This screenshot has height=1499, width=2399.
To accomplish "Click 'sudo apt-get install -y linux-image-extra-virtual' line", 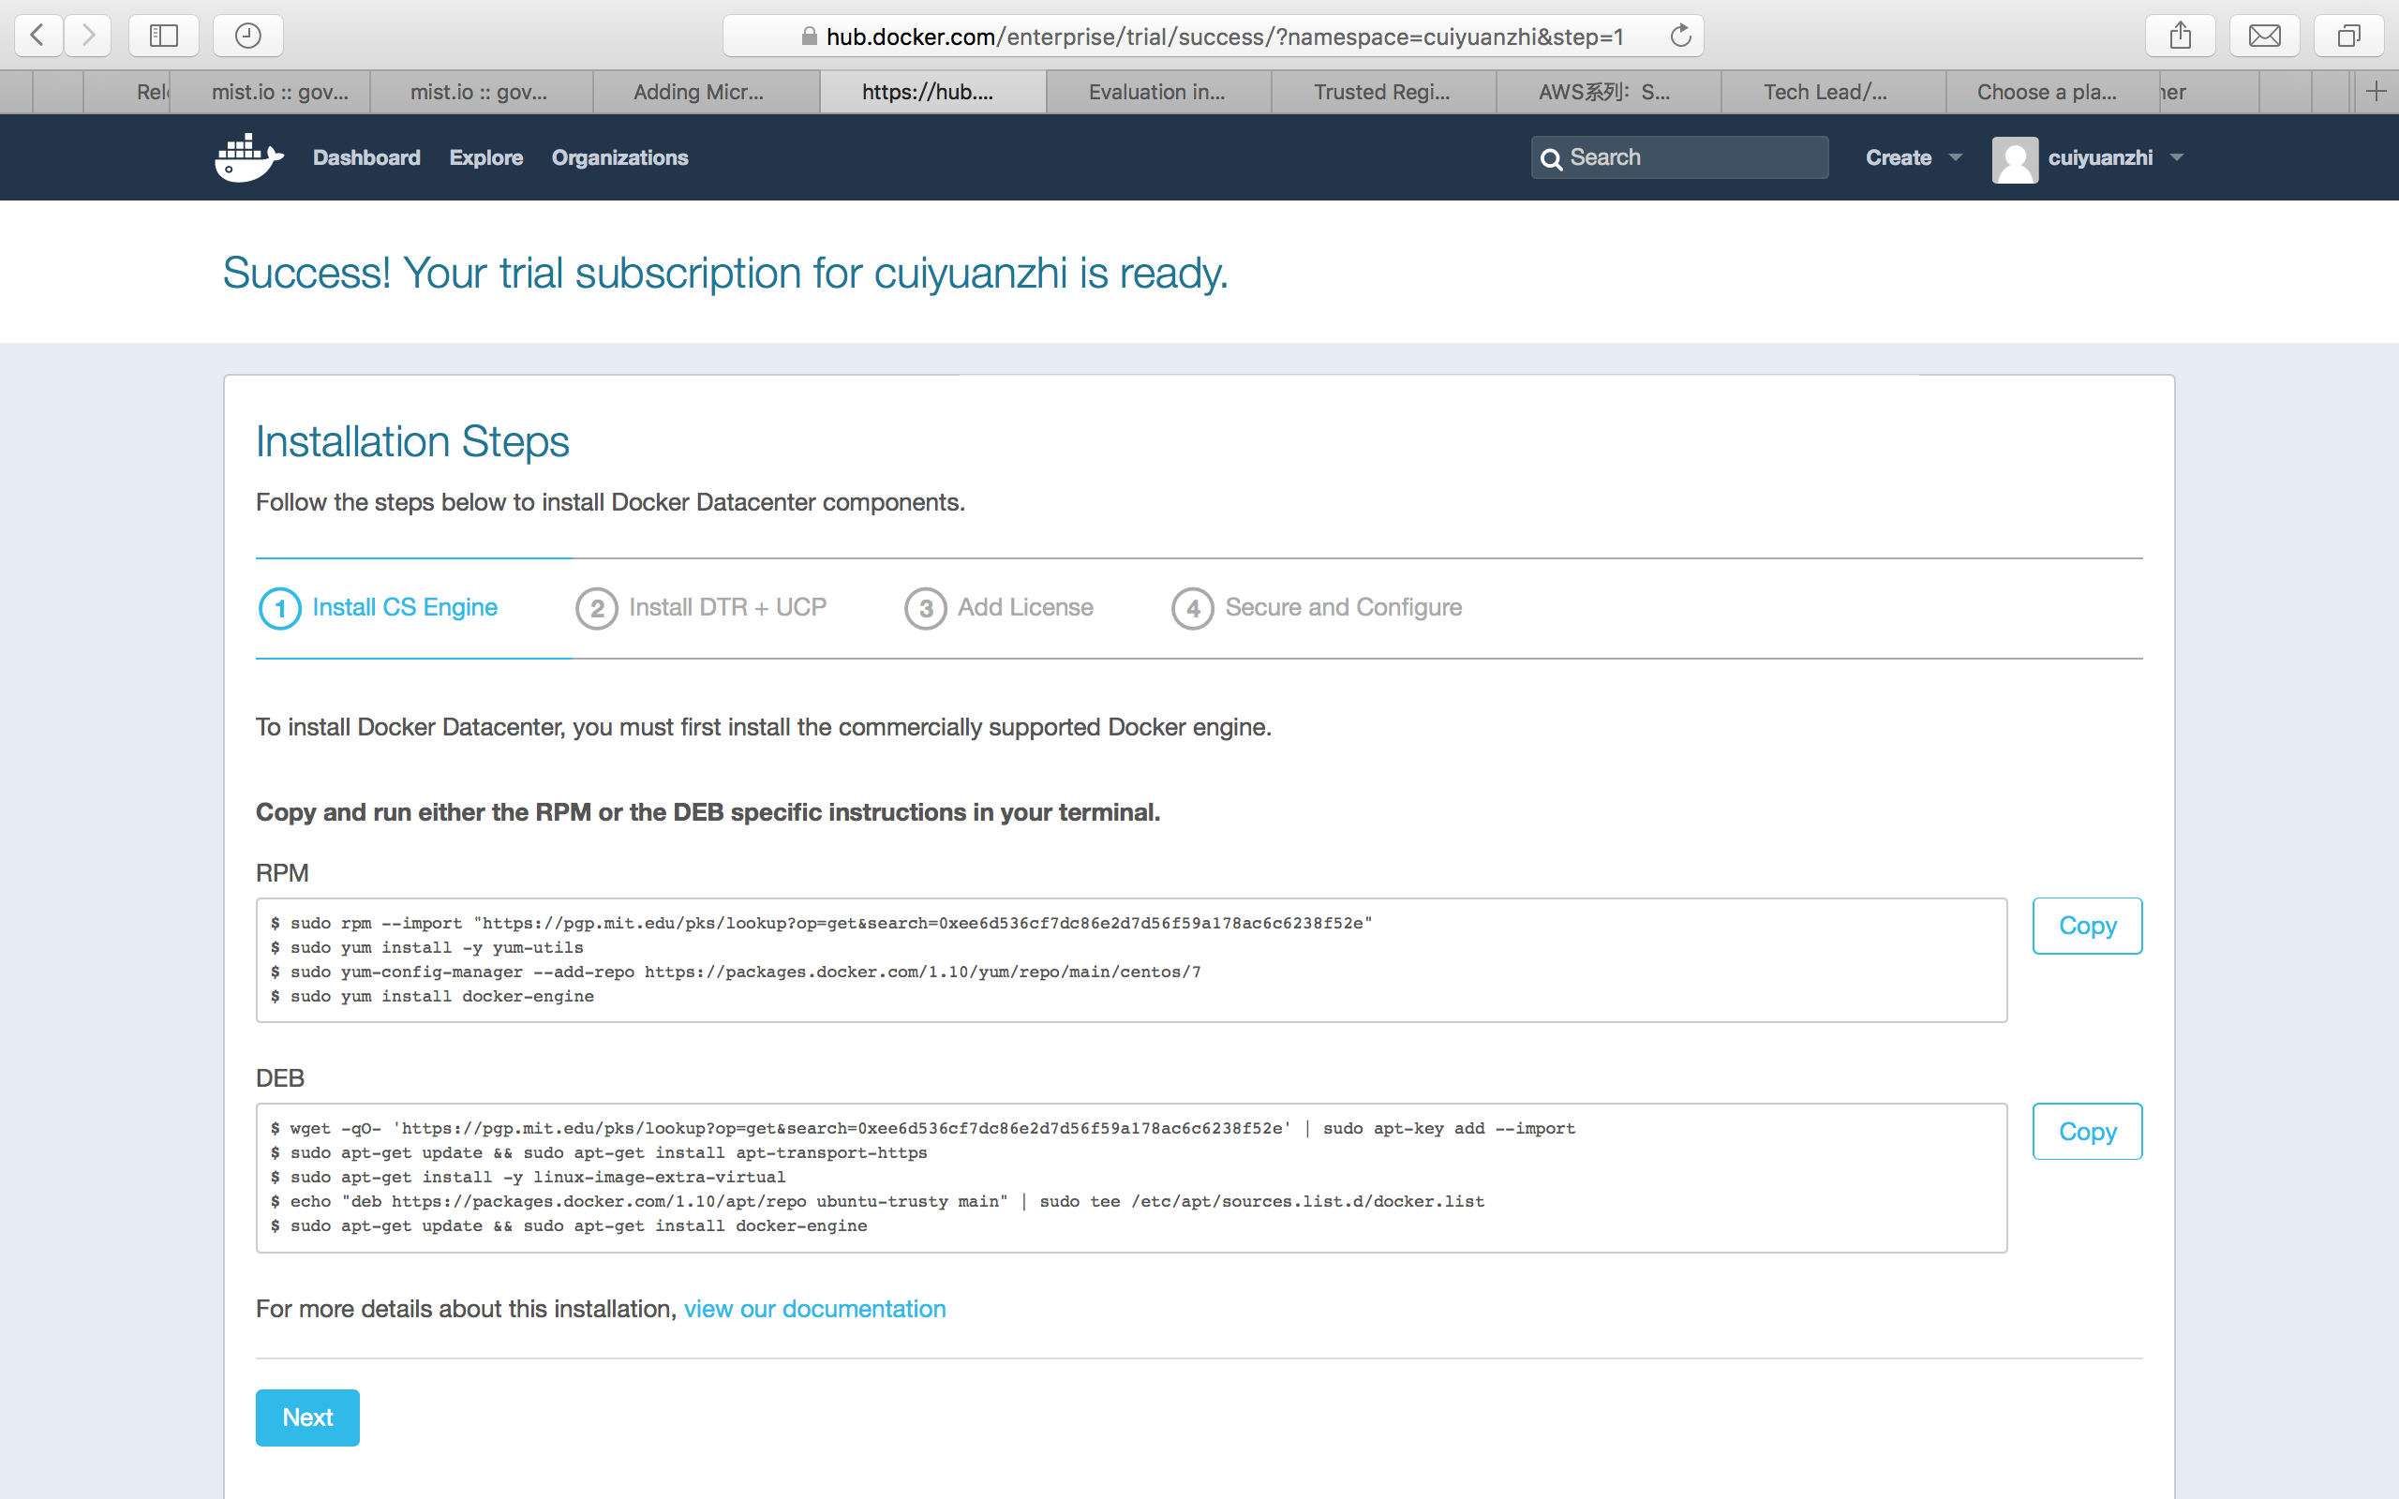I will [529, 1177].
